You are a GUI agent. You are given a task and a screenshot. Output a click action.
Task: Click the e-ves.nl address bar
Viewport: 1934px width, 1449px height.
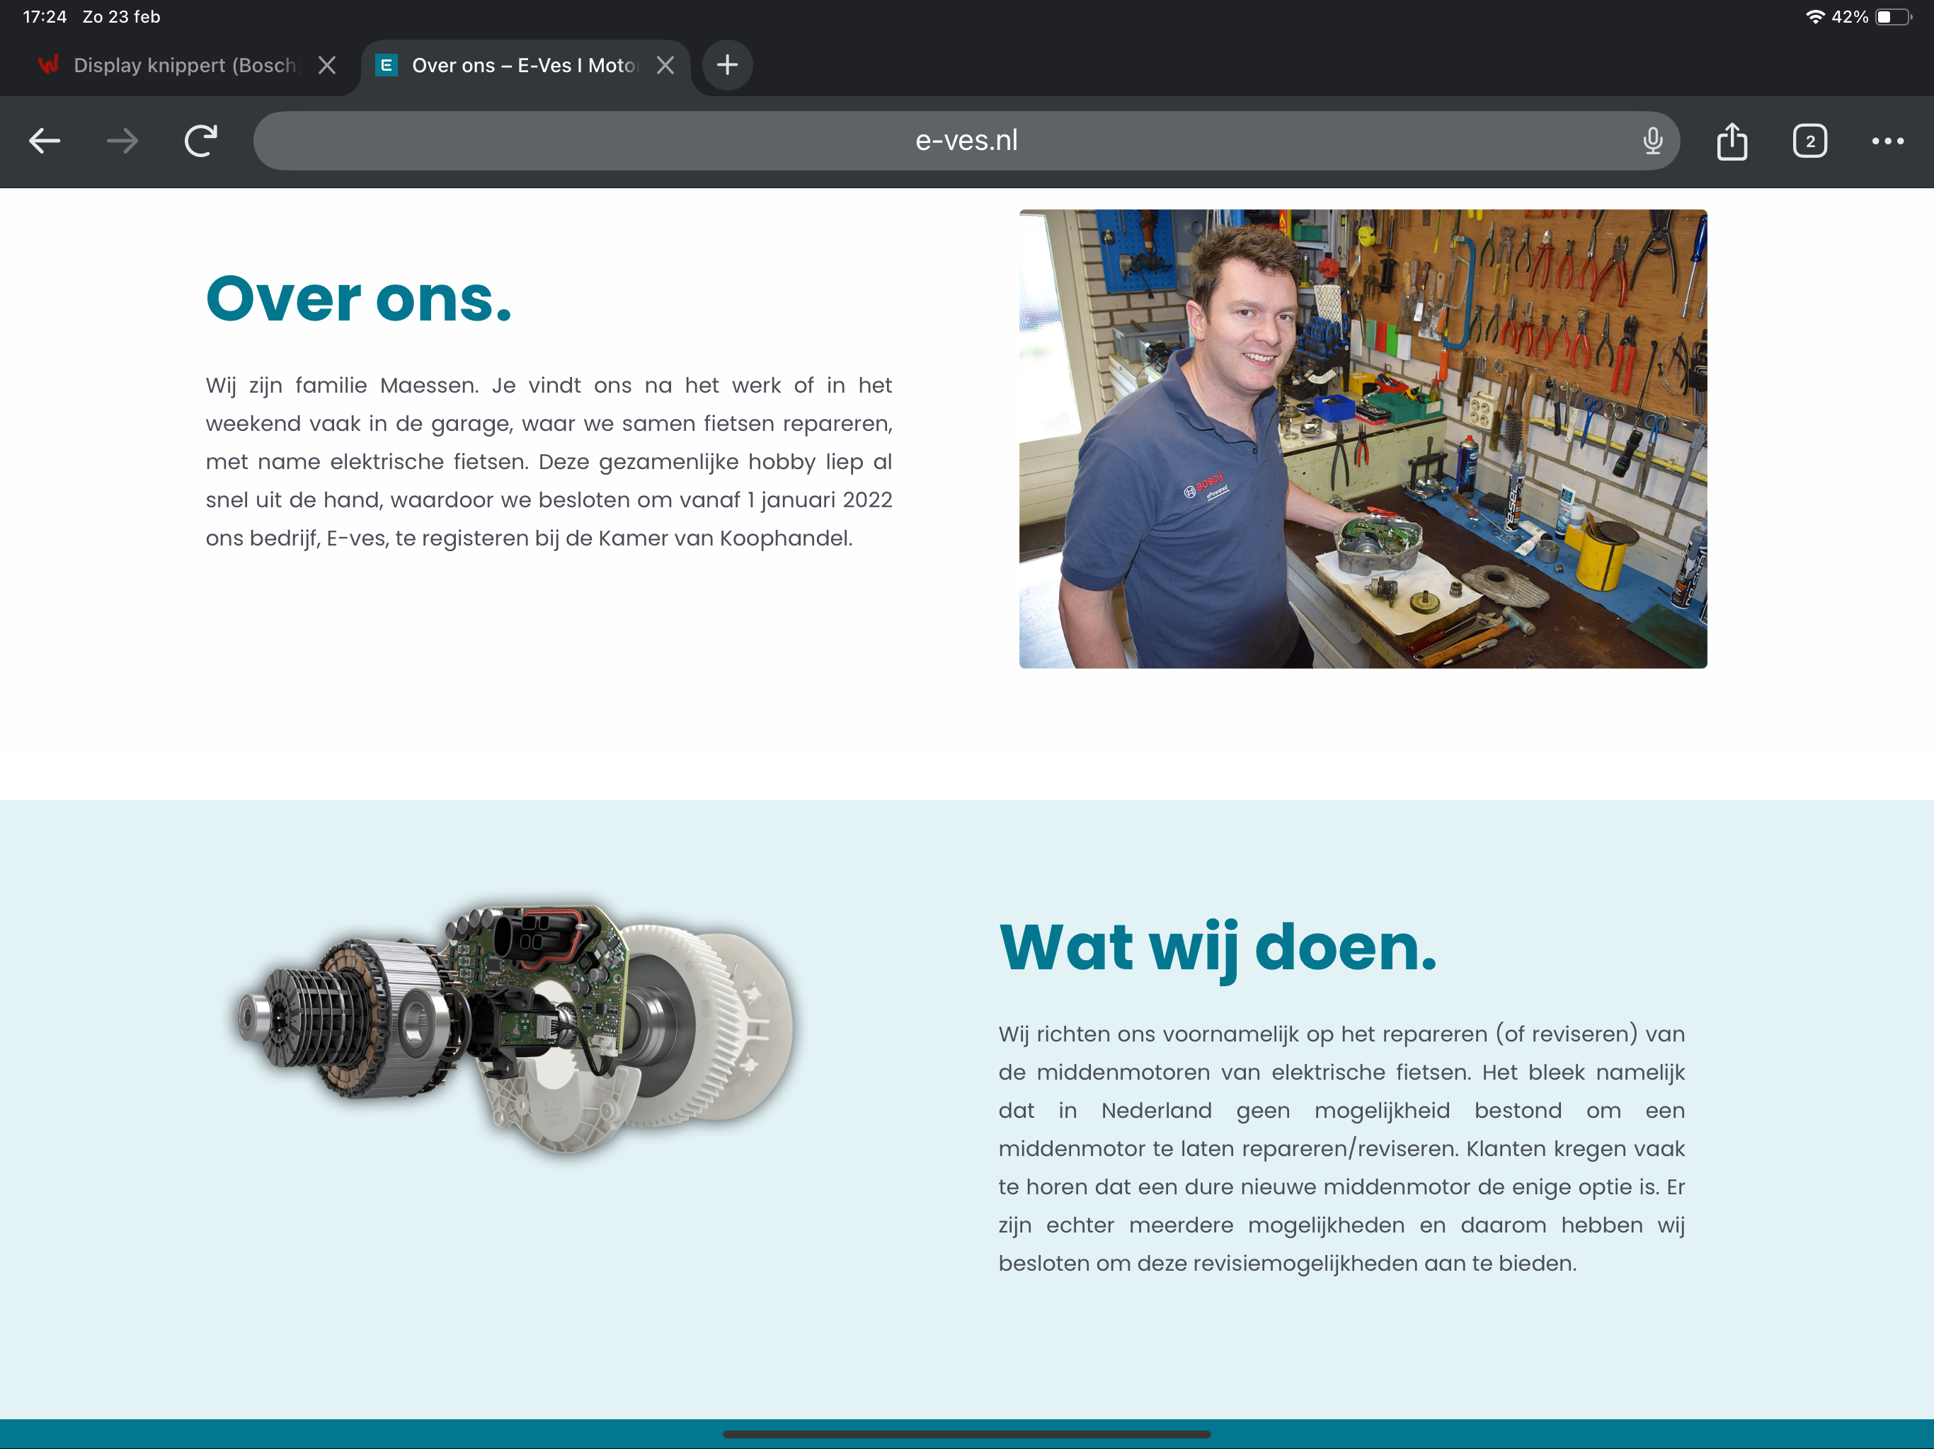coord(966,141)
